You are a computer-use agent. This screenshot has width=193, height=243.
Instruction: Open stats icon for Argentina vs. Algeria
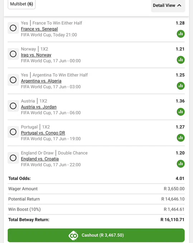coord(180,86)
